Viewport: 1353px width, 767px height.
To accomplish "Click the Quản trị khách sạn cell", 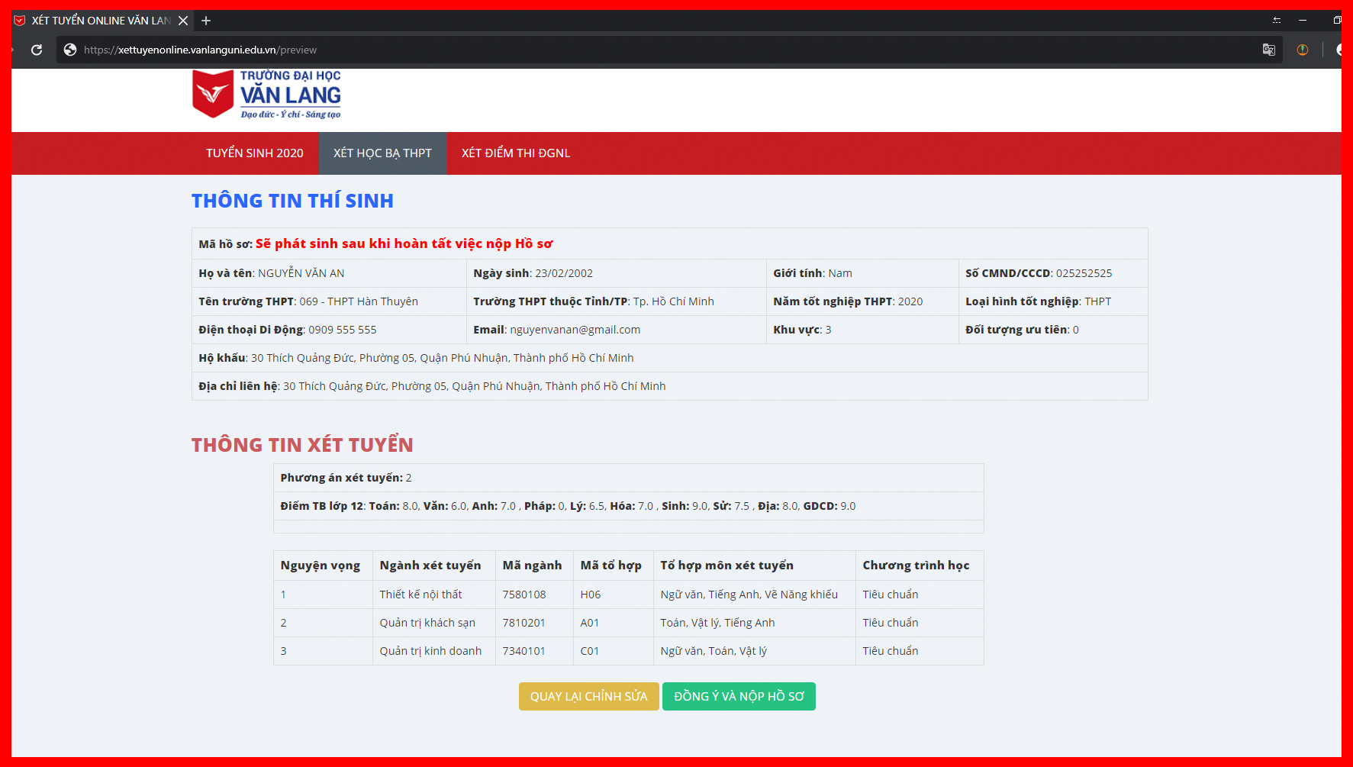I will 433,623.
